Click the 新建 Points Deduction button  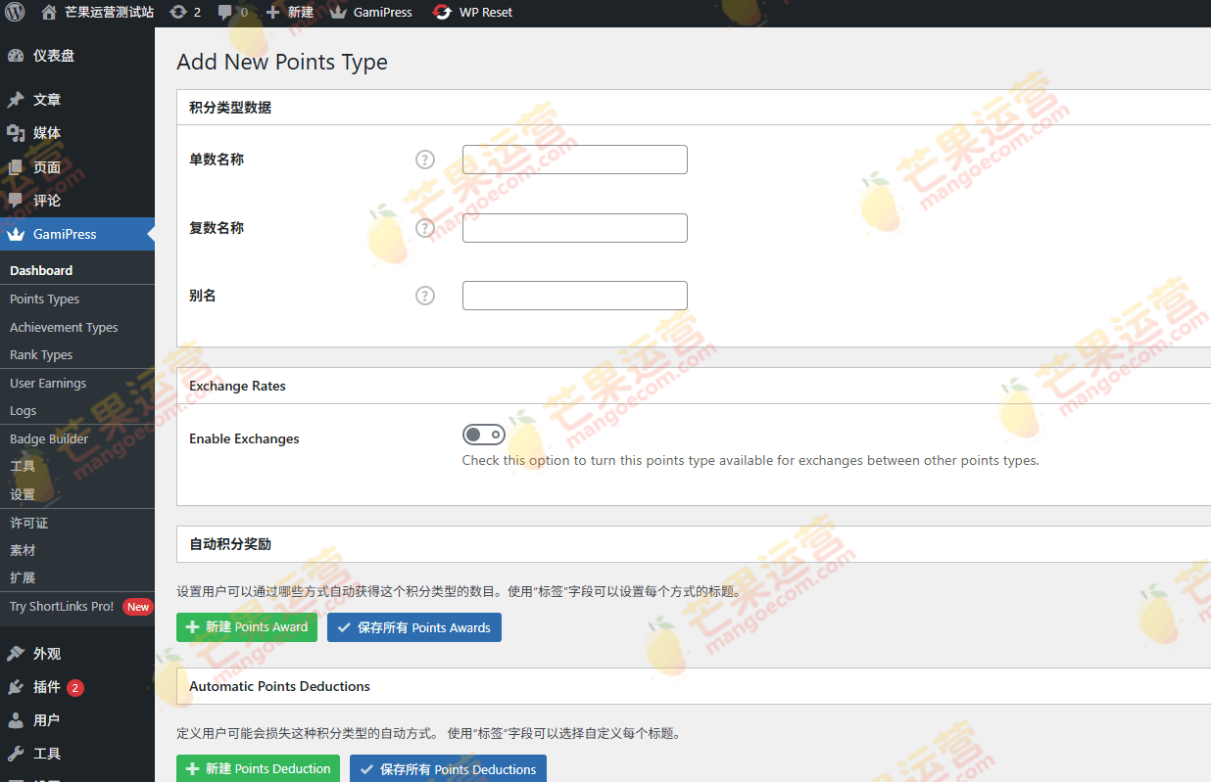(x=258, y=769)
